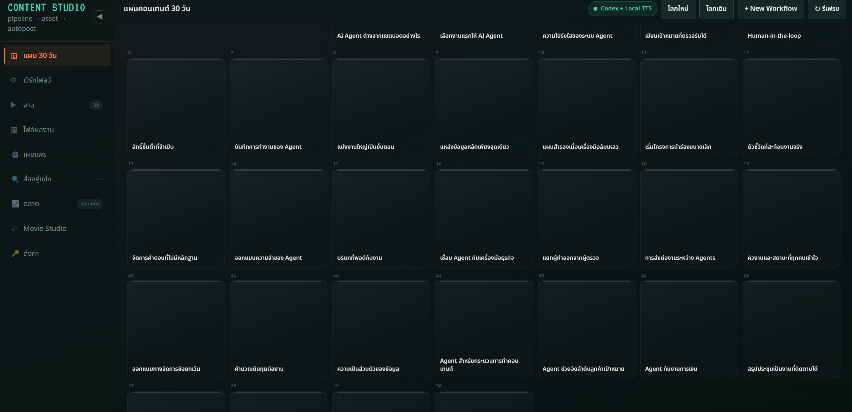The image size is (852, 412).
Task: Open card จัดการคำตอบที่ไม่มีหลักฐาน
Action: 176,218
